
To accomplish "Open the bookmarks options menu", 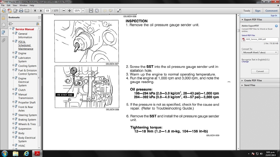I will click(11, 24).
